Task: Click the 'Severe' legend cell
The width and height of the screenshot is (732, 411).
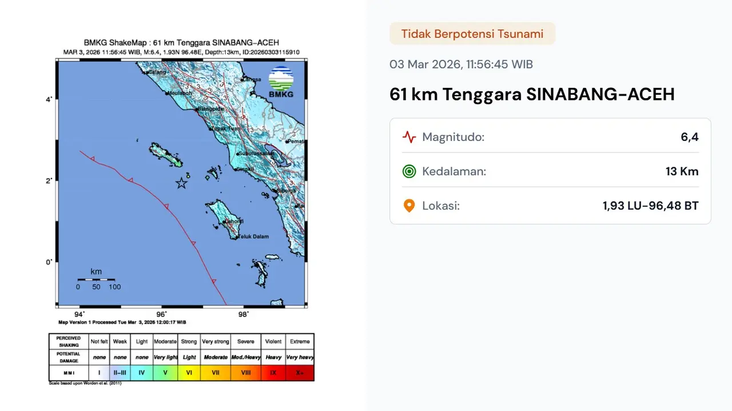Action: [x=246, y=341]
